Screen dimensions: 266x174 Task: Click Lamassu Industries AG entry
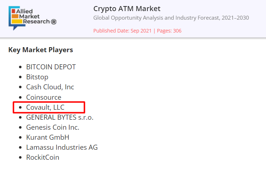tap(62, 148)
